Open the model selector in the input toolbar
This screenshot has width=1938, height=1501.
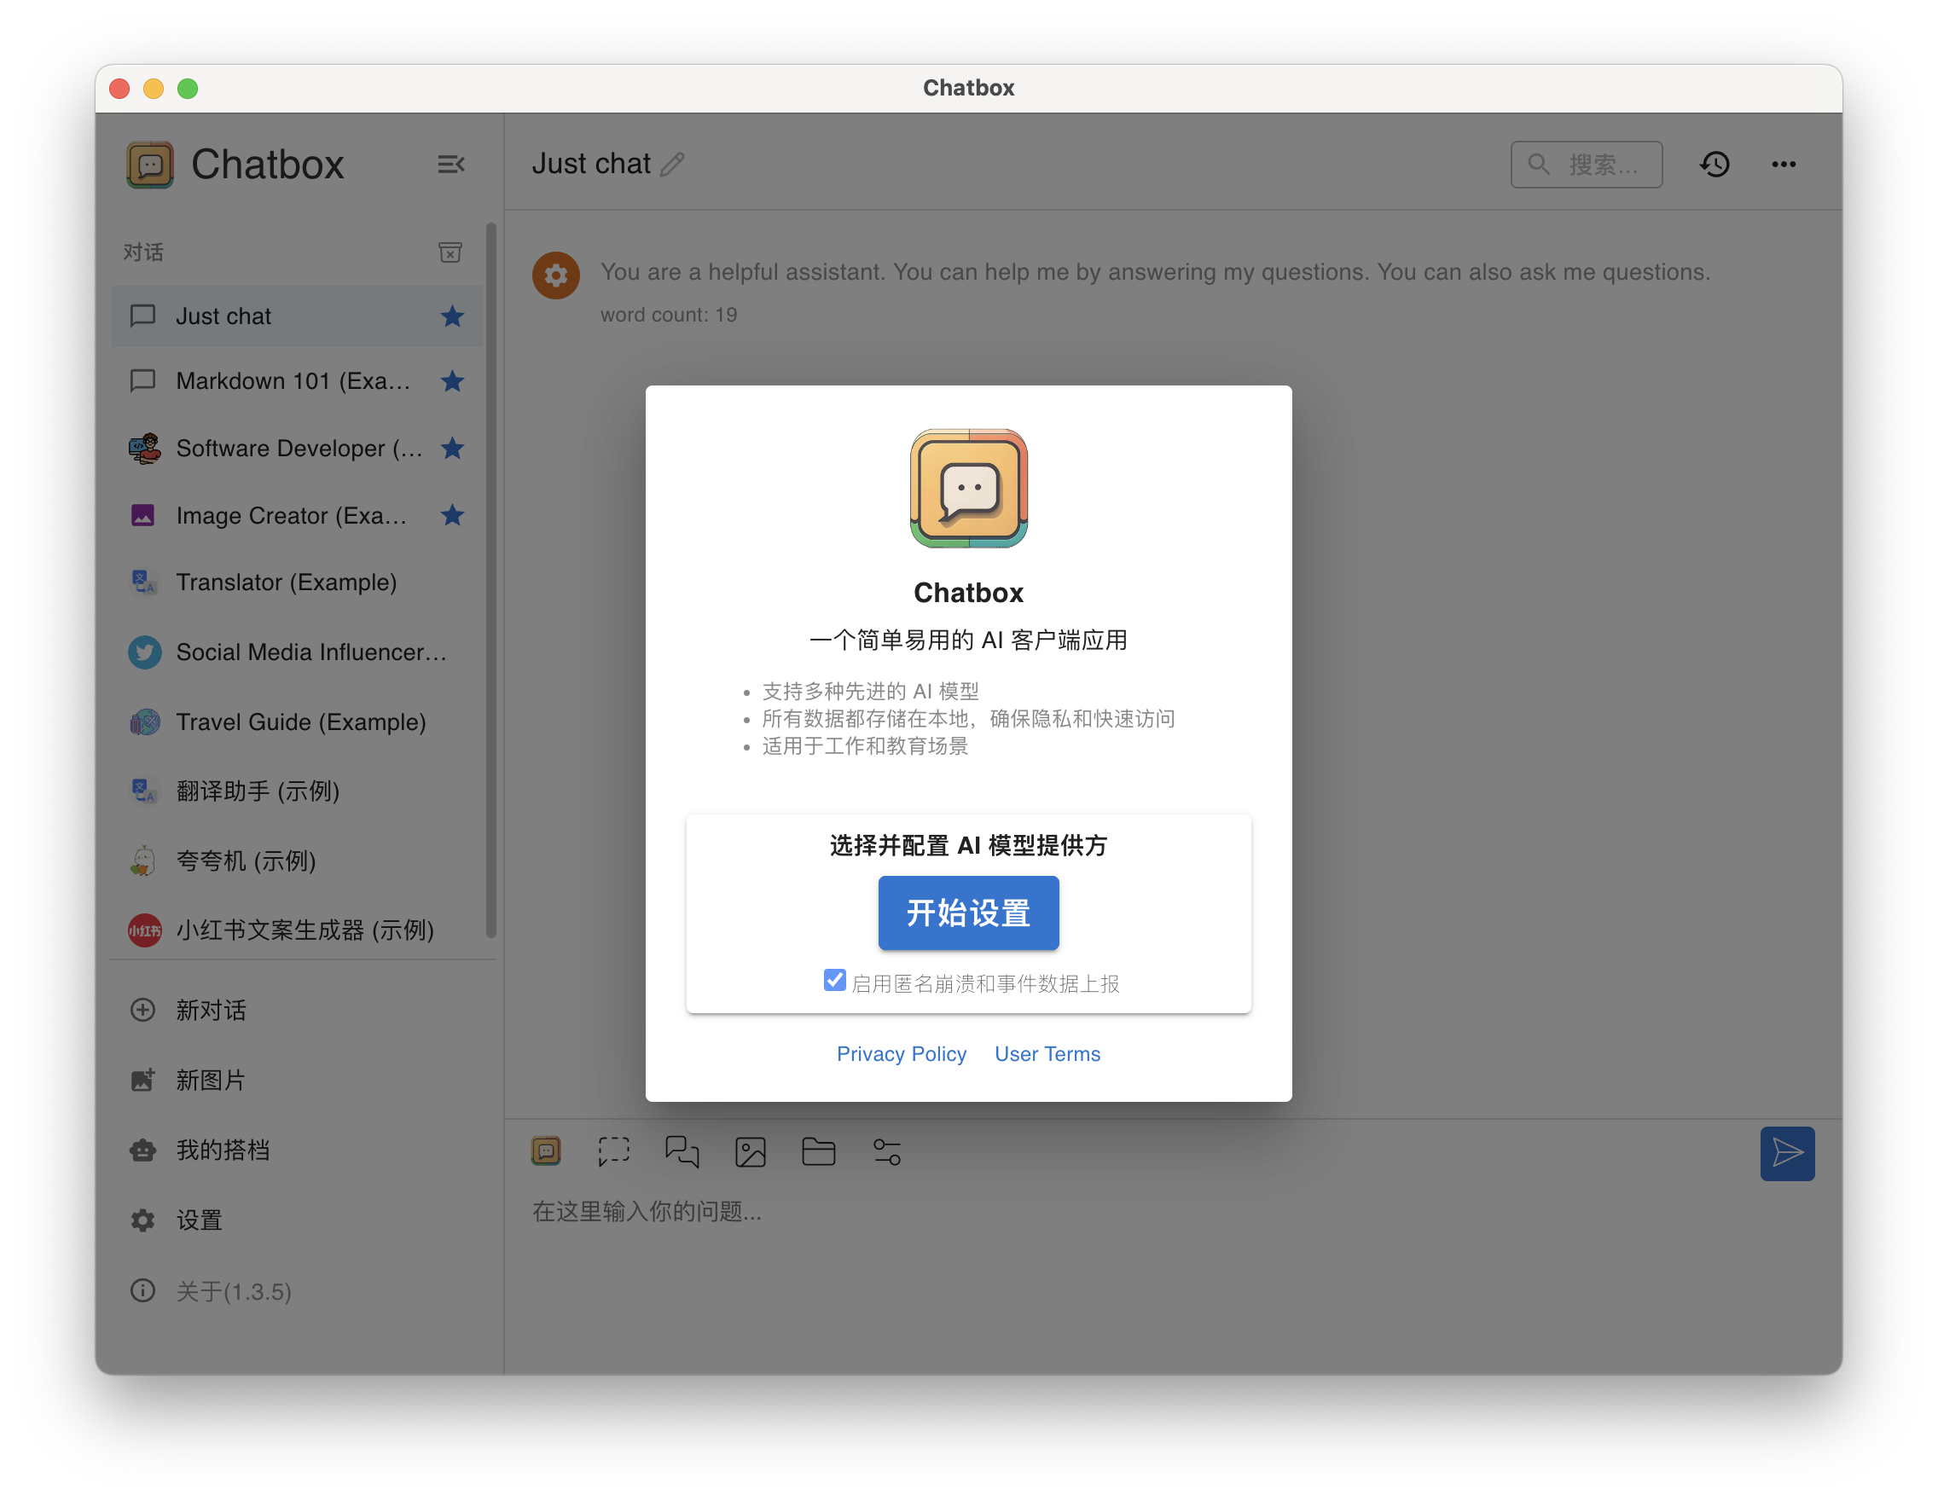click(547, 1150)
